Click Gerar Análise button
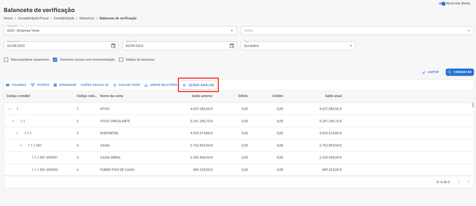The image size is (476, 206). click(x=198, y=85)
